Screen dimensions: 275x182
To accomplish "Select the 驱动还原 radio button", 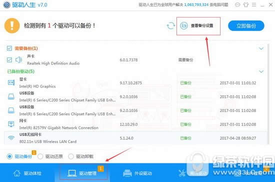I will [x=40, y=156].
